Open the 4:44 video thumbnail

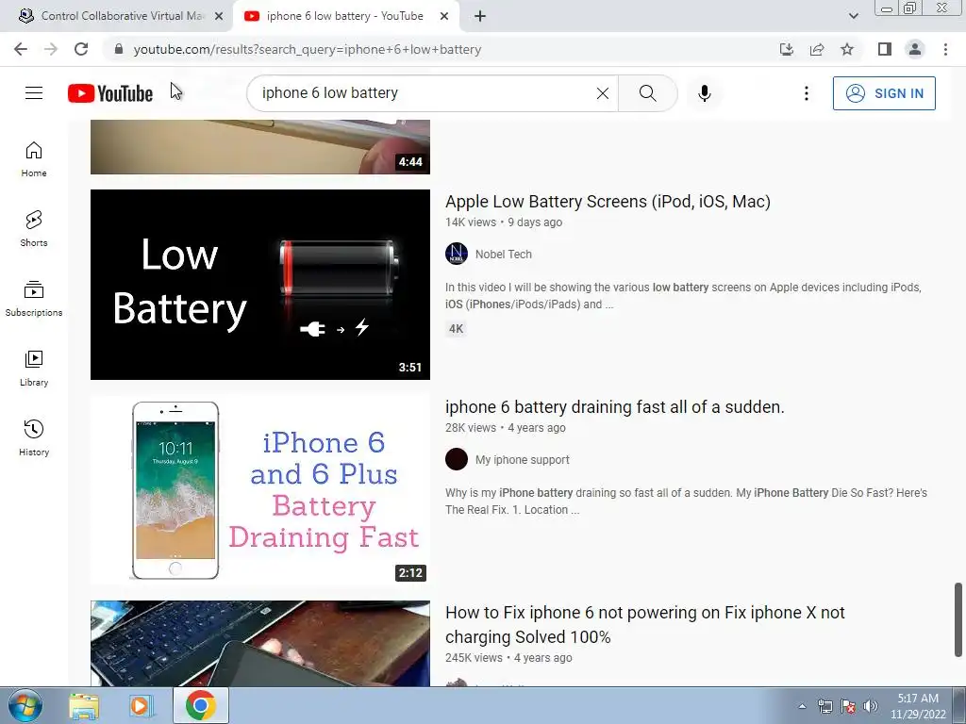click(x=260, y=147)
